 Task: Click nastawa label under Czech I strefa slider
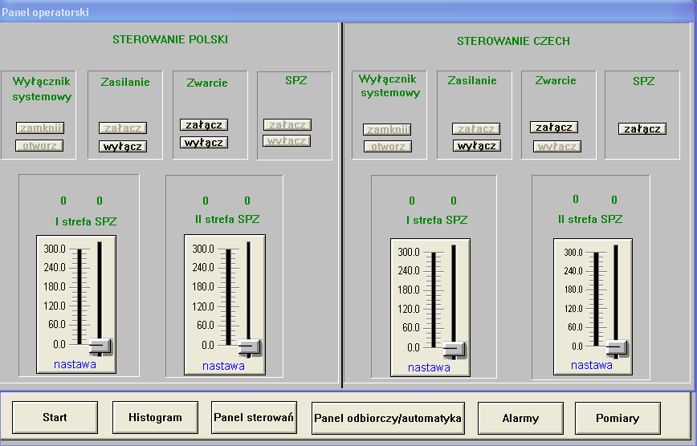click(429, 368)
